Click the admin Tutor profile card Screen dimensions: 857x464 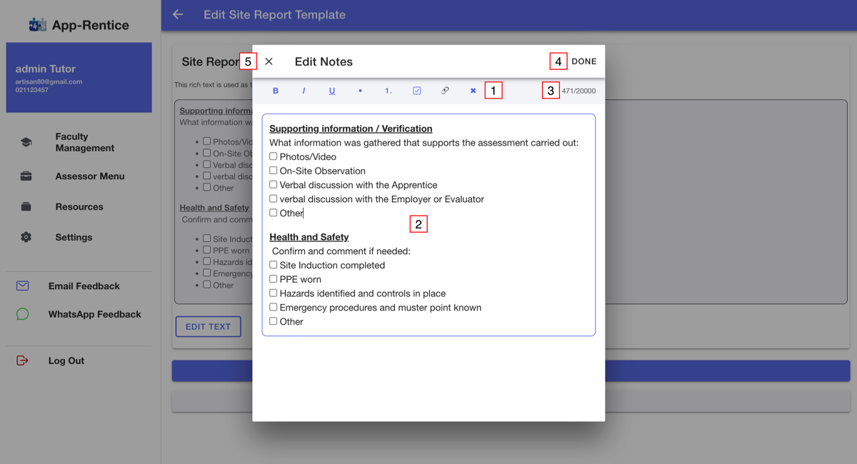pyautogui.click(x=79, y=77)
